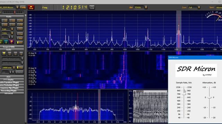Click the frequency Lock button
The height and width of the screenshot is (124, 222).
coord(92,8)
